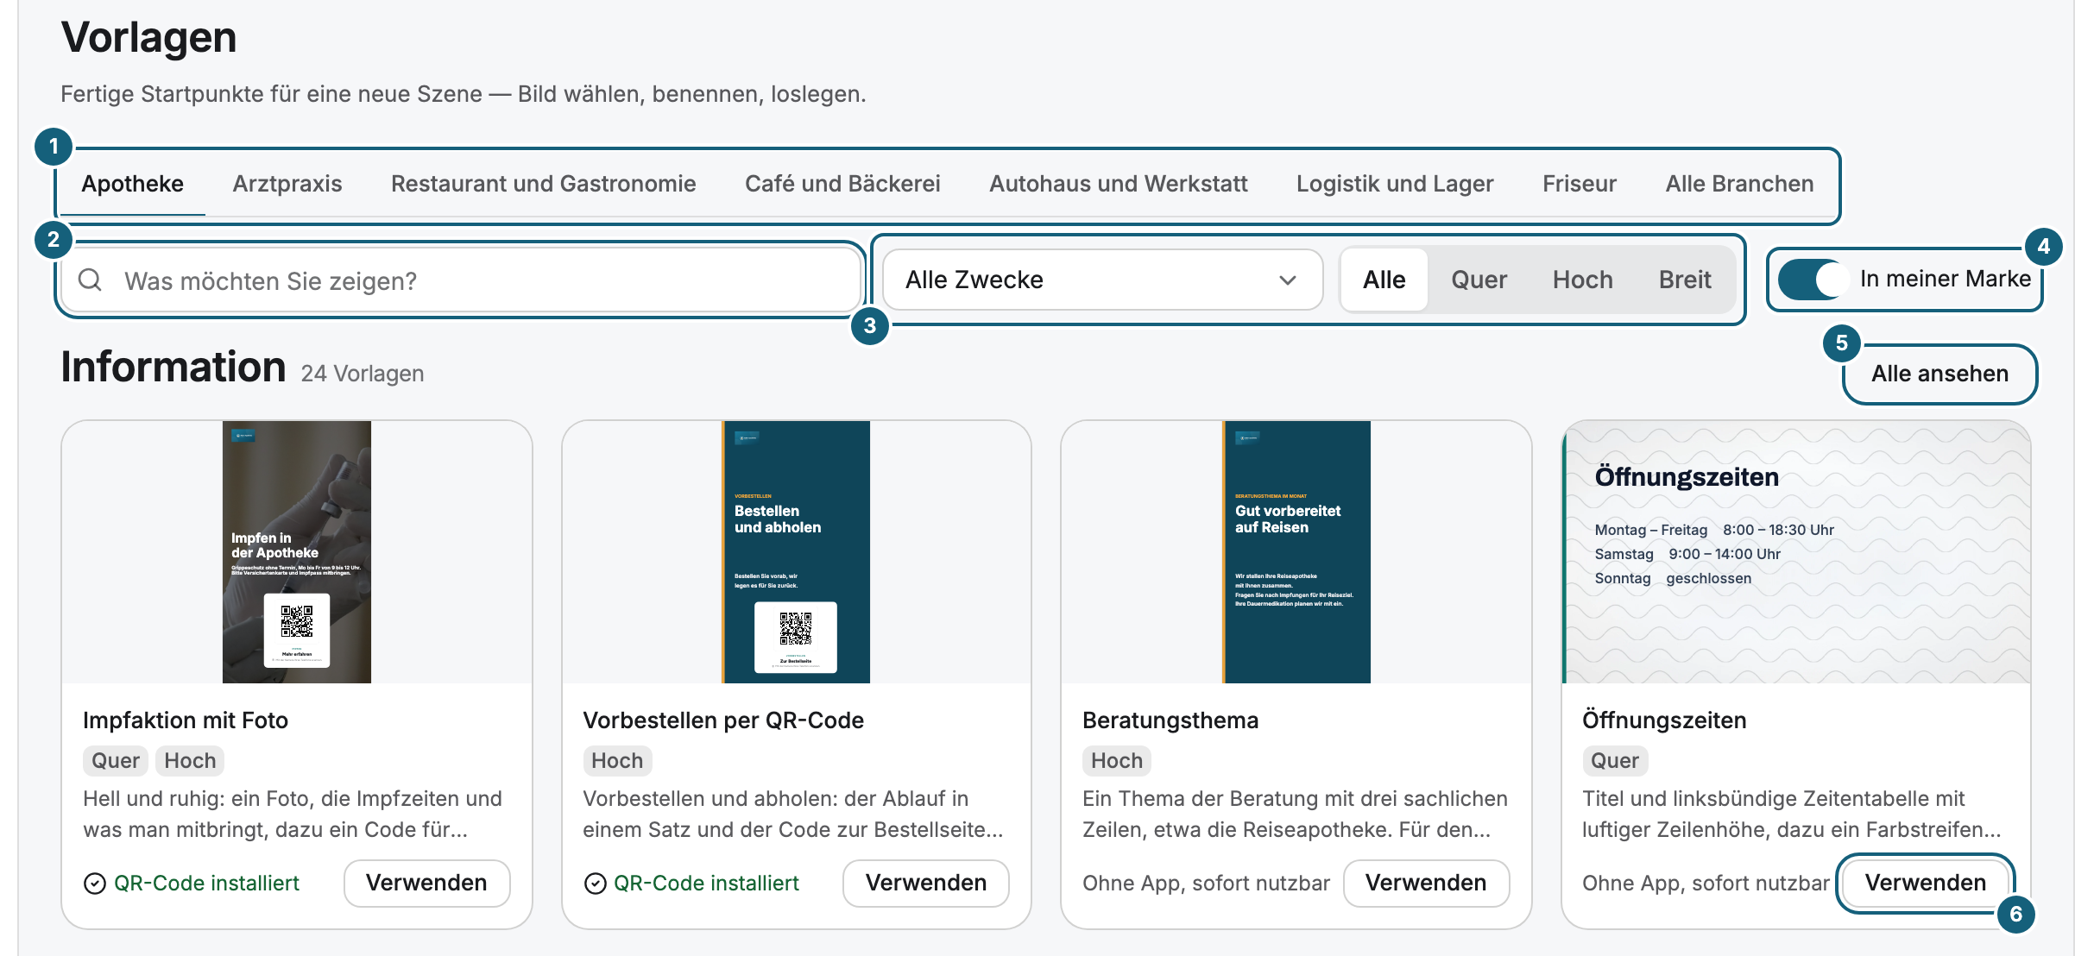The width and height of the screenshot is (2075, 956).
Task: Click Ohne App text on Öffnungszeiten card
Action: tap(1706, 884)
